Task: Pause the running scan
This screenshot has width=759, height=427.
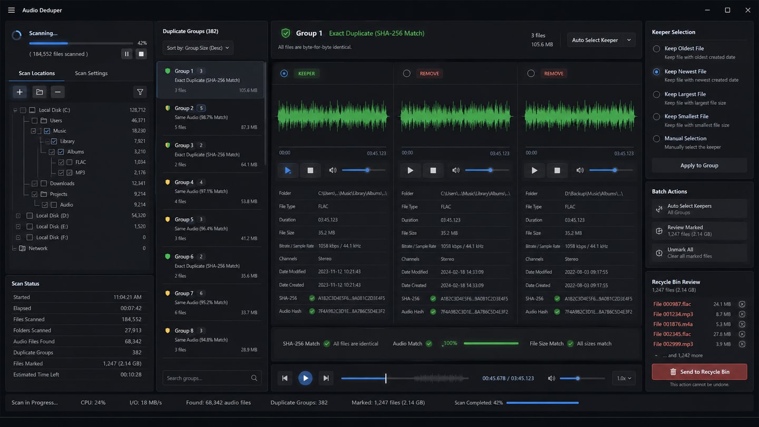Action: pos(126,54)
